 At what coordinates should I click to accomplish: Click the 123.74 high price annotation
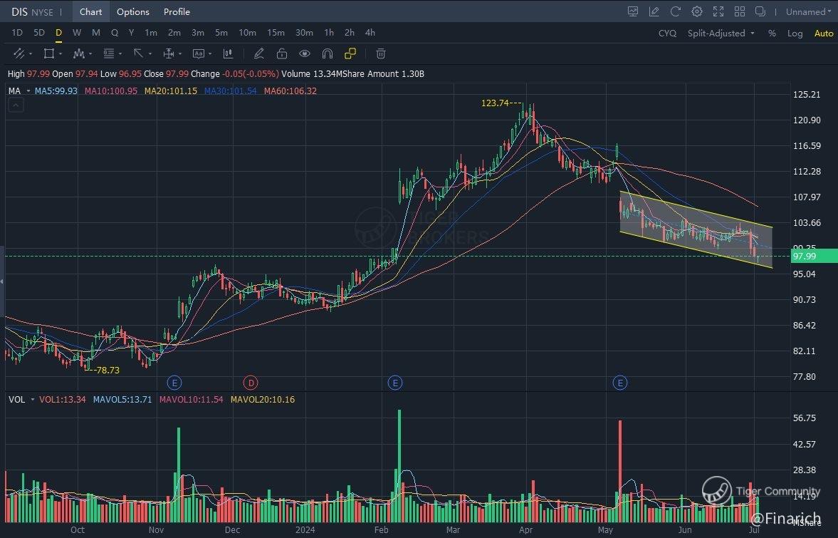pyautogui.click(x=495, y=103)
